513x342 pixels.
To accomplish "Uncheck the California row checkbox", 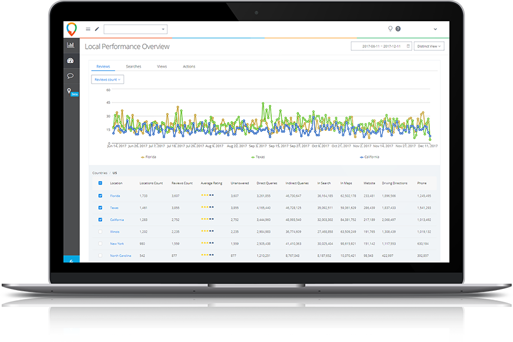I will [x=100, y=219].
